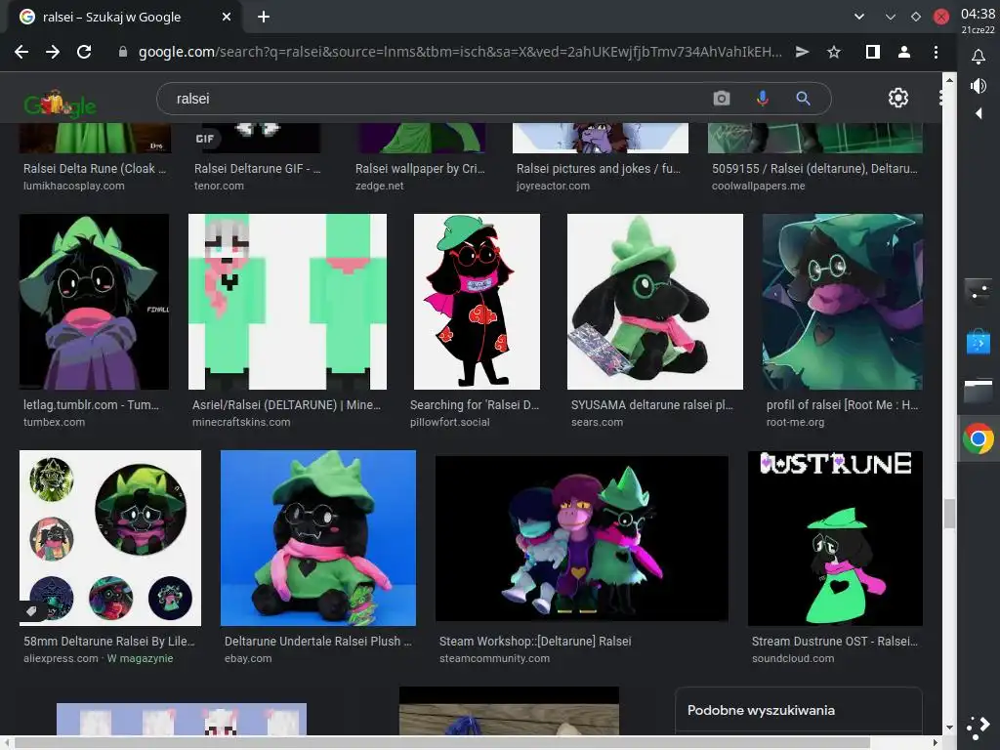Click 'Ralsei wallpaper by Cri...' link
The image size is (1000, 750).
(420, 168)
